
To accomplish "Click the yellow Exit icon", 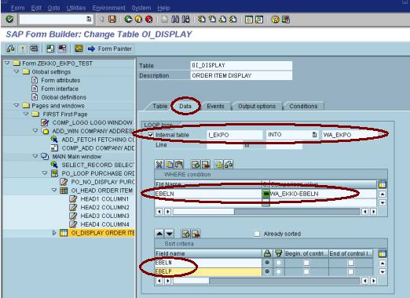I will click(138, 20).
